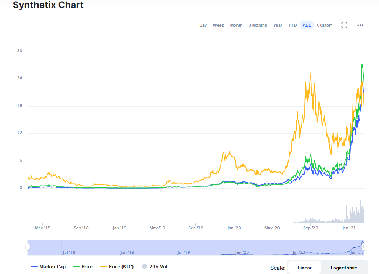Open the Custom date range picker
This screenshot has width=379, height=274.
324,25
